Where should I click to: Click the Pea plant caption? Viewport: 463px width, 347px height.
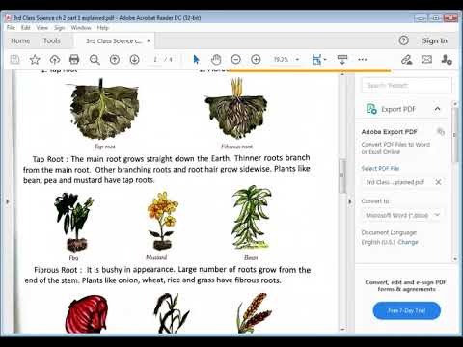click(x=73, y=258)
